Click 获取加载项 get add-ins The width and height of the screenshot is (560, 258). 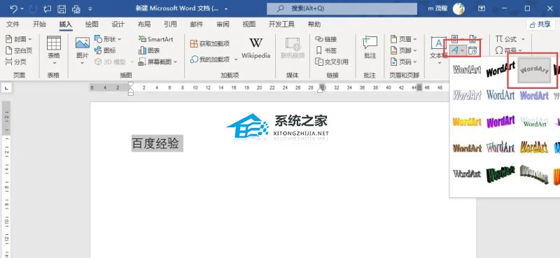[x=209, y=43]
